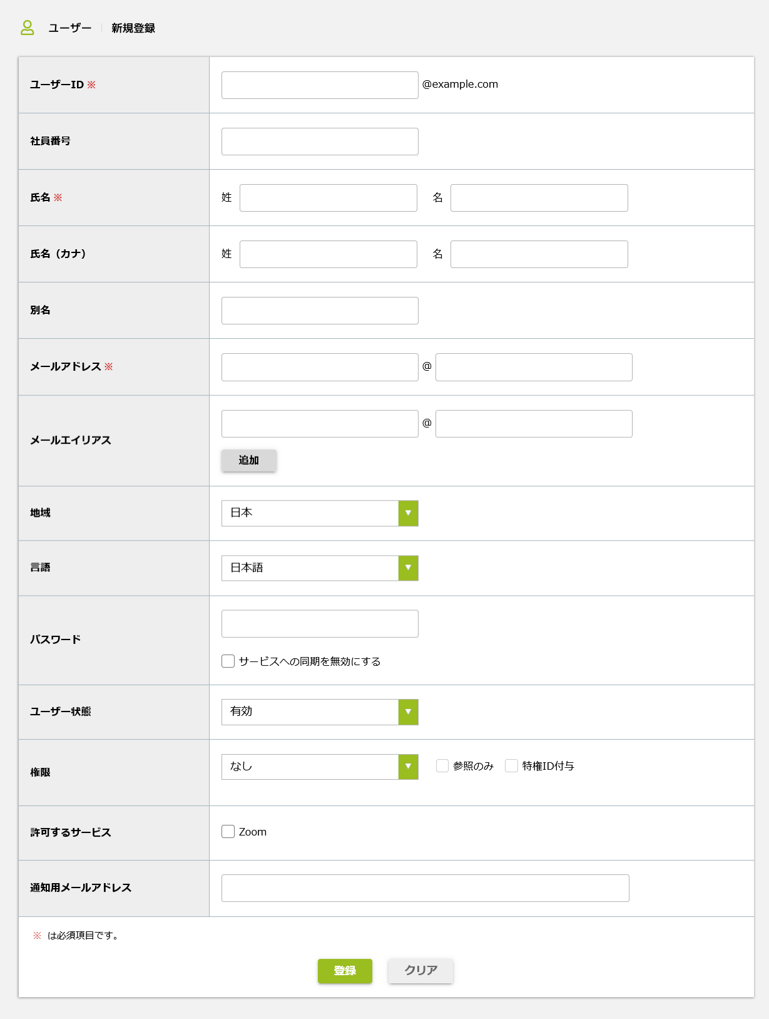Click the は必須項目です note text
Viewport: 769px width, 1019px height.
83,936
